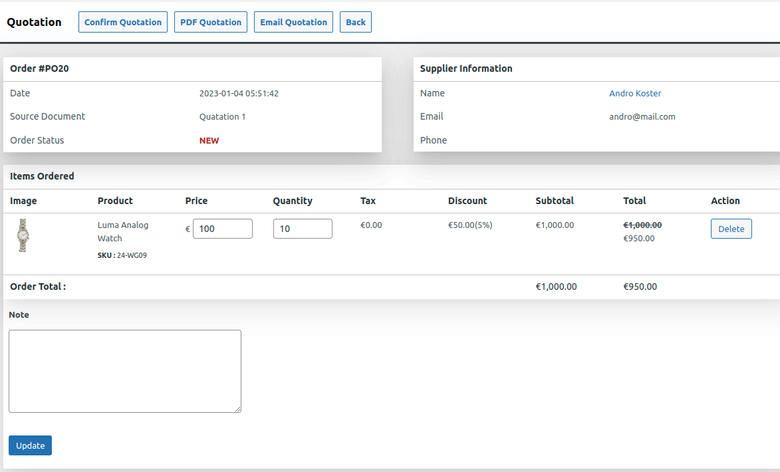780x472 pixels.
Task: Delete the Luma Analog Watch item
Action: tap(731, 229)
